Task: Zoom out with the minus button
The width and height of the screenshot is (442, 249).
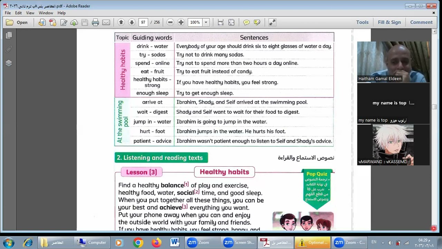Action: 170,22
